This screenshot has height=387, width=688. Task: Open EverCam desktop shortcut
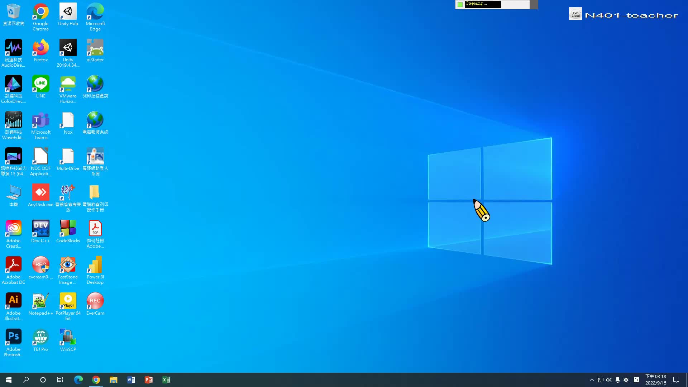[95, 304]
